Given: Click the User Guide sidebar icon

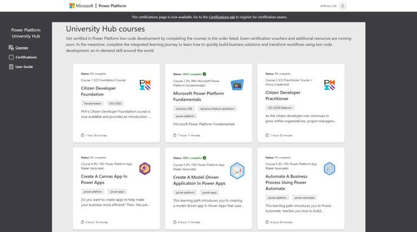Looking at the screenshot, I should click(11, 67).
